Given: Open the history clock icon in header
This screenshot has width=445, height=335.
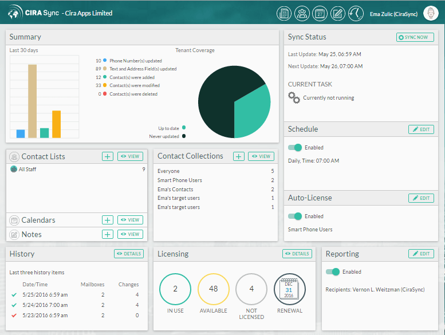Looking at the screenshot, I should [x=356, y=13].
